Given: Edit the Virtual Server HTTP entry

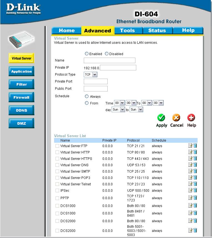Looking at the screenshot, I should (x=190, y=152).
